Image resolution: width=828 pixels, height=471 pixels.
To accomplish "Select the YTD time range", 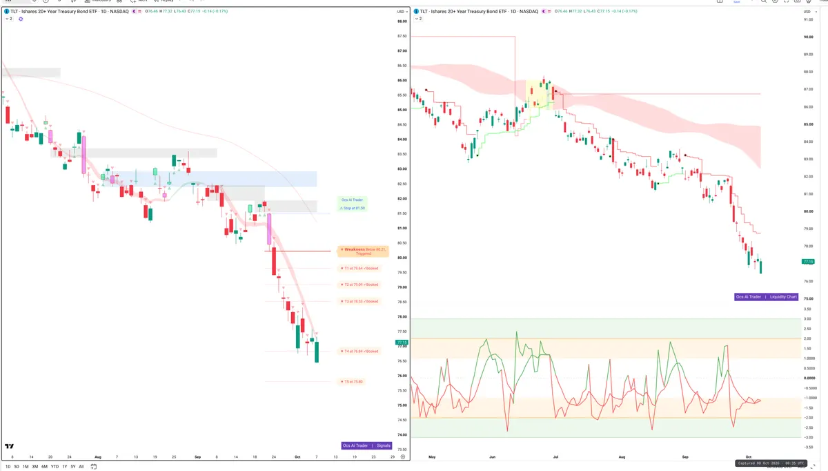I will pyautogui.click(x=55, y=467).
